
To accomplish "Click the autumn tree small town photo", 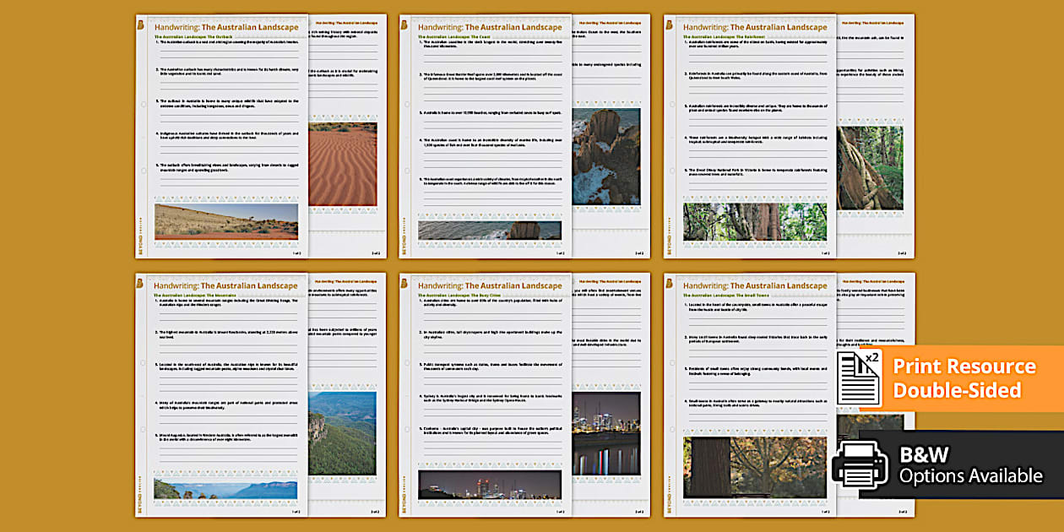I will [755, 467].
